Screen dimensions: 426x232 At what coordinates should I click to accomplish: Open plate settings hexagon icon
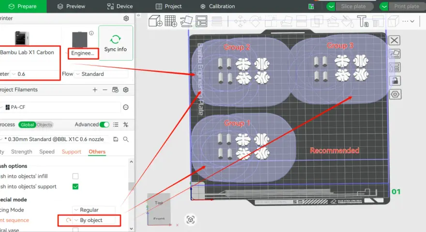point(395,94)
